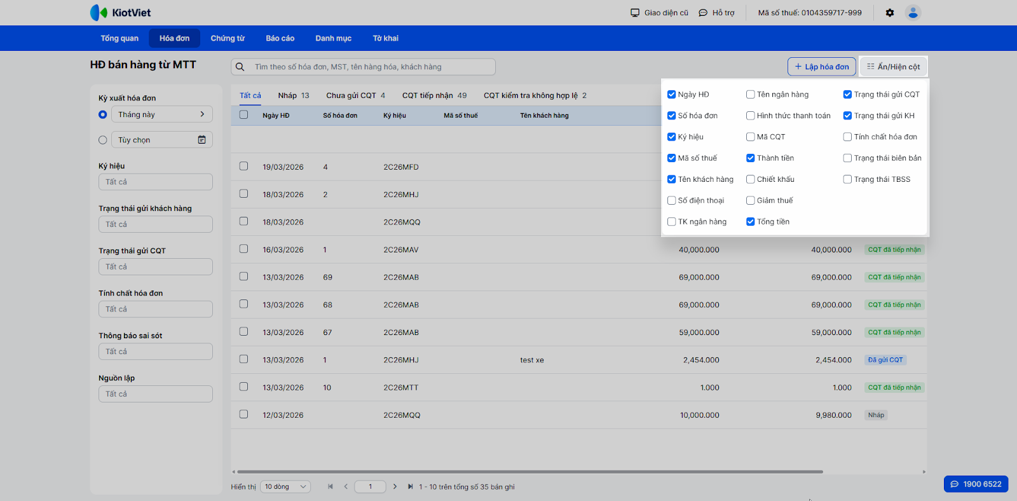Image resolution: width=1017 pixels, height=501 pixels.
Task: Go to the last page of records
Action: (x=410, y=487)
